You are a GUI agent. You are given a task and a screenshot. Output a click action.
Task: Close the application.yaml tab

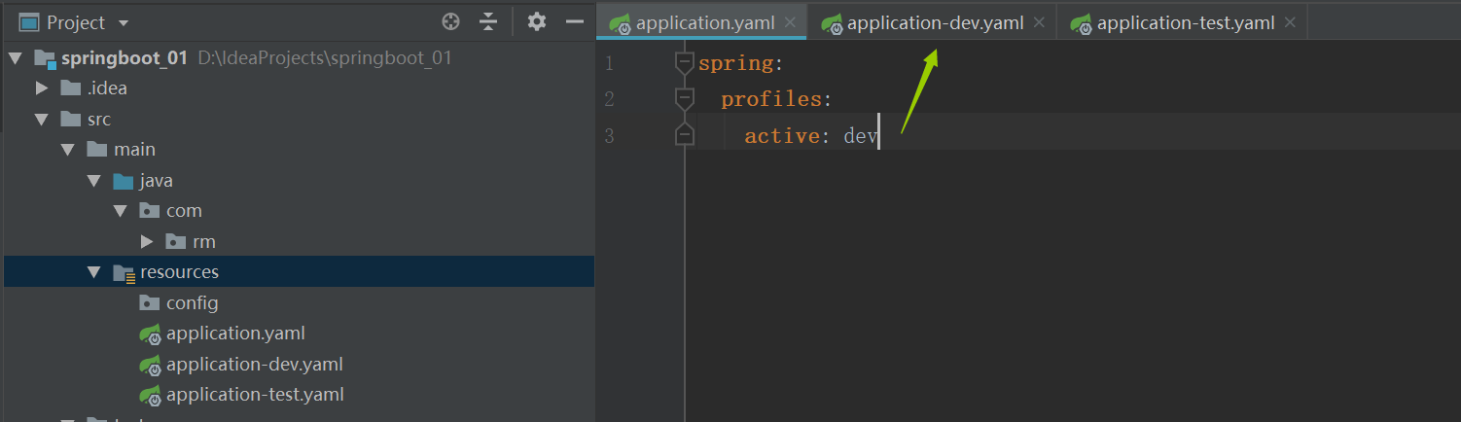tap(790, 23)
